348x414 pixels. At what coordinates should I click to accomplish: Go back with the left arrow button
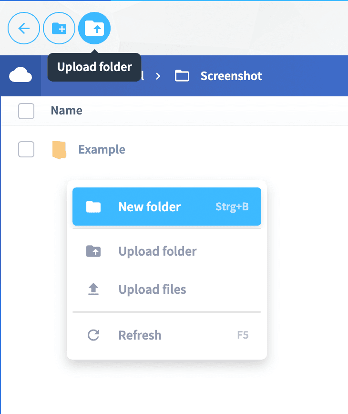[x=24, y=28]
